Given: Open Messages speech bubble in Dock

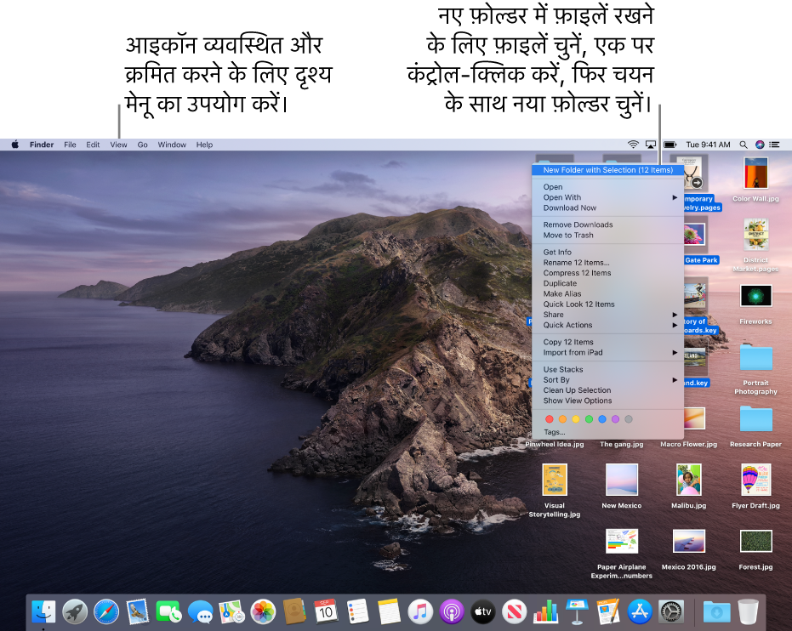Looking at the screenshot, I should (201, 611).
